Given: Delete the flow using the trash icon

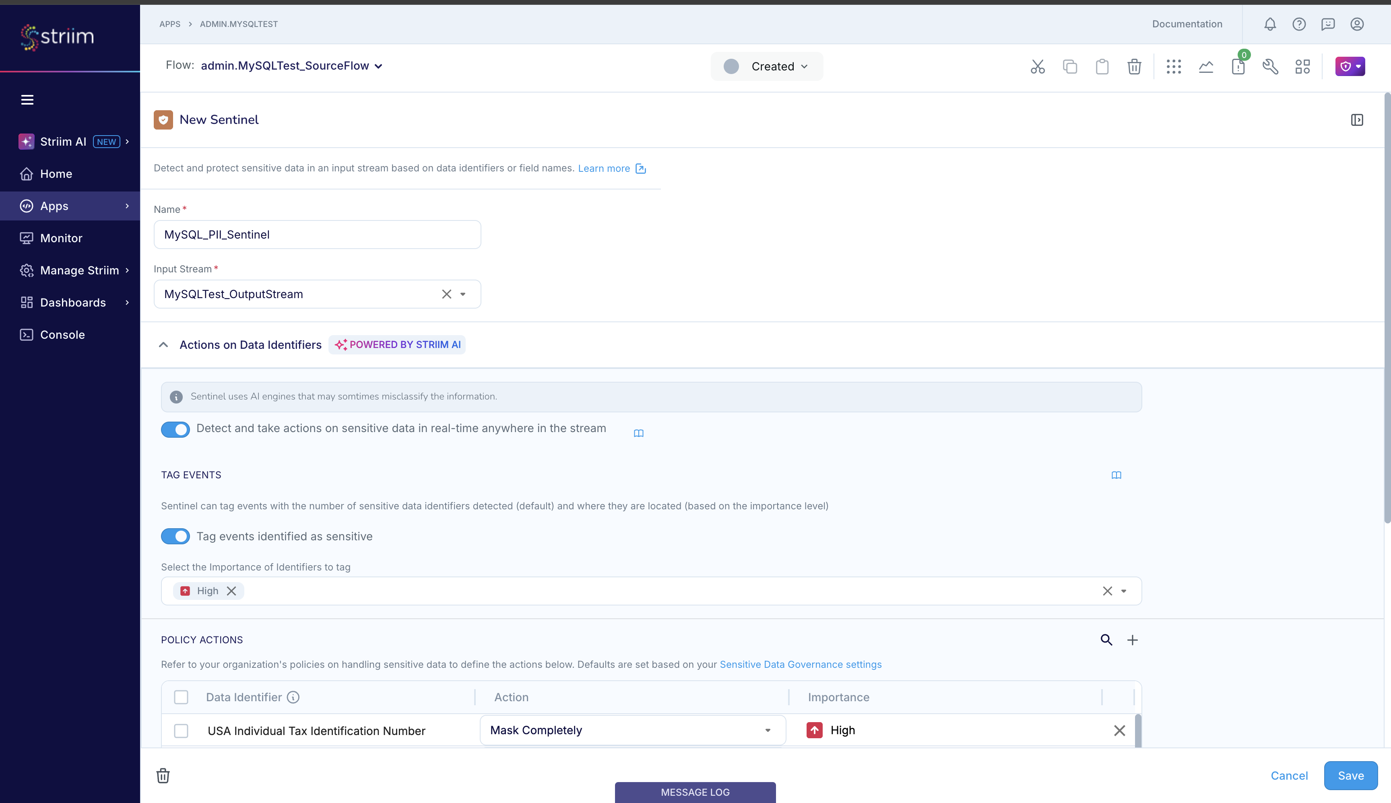Looking at the screenshot, I should 1134,66.
